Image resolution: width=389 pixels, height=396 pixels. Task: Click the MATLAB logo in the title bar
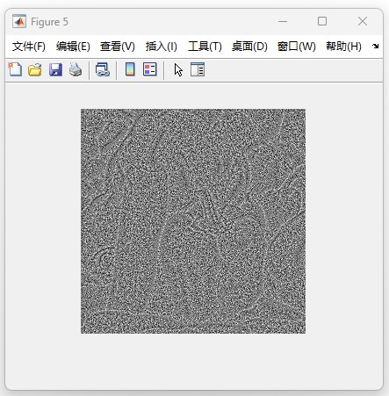pyautogui.click(x=19, y=21)
